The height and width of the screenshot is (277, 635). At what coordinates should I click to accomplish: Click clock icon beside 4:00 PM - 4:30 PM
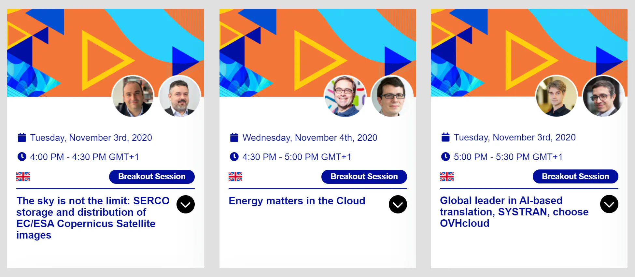click(x=22, y=157)
